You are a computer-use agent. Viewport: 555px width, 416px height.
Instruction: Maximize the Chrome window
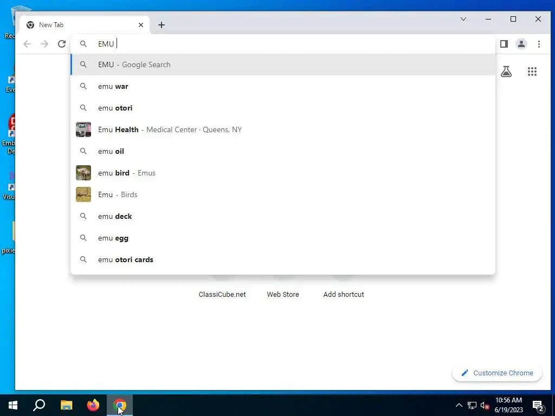513,19
